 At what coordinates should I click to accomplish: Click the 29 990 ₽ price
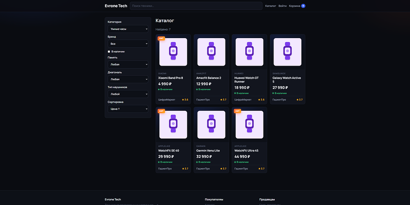pos(166,157)
